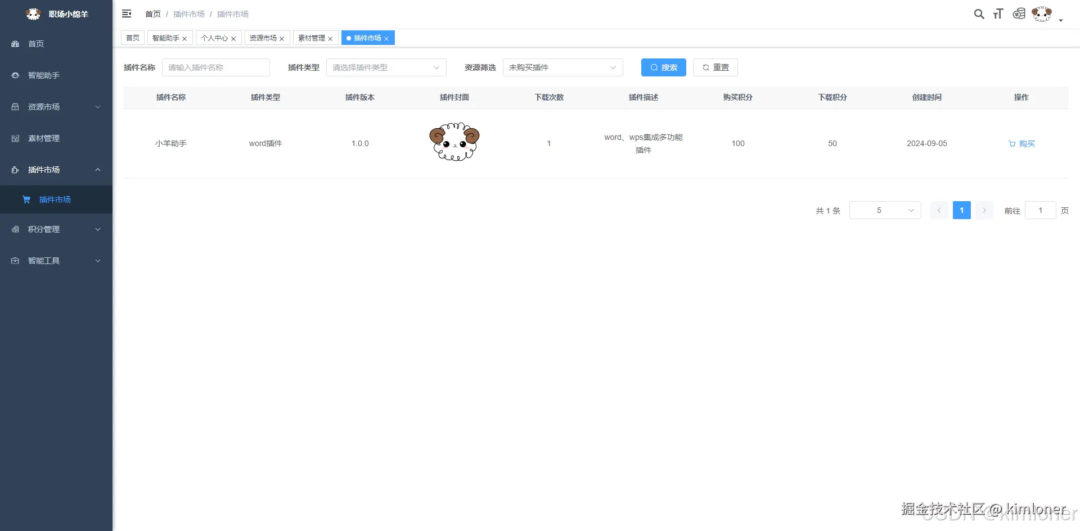Open the search icon in the top bar
Screen dimensions: 1080x531
[x=979, y=14]
